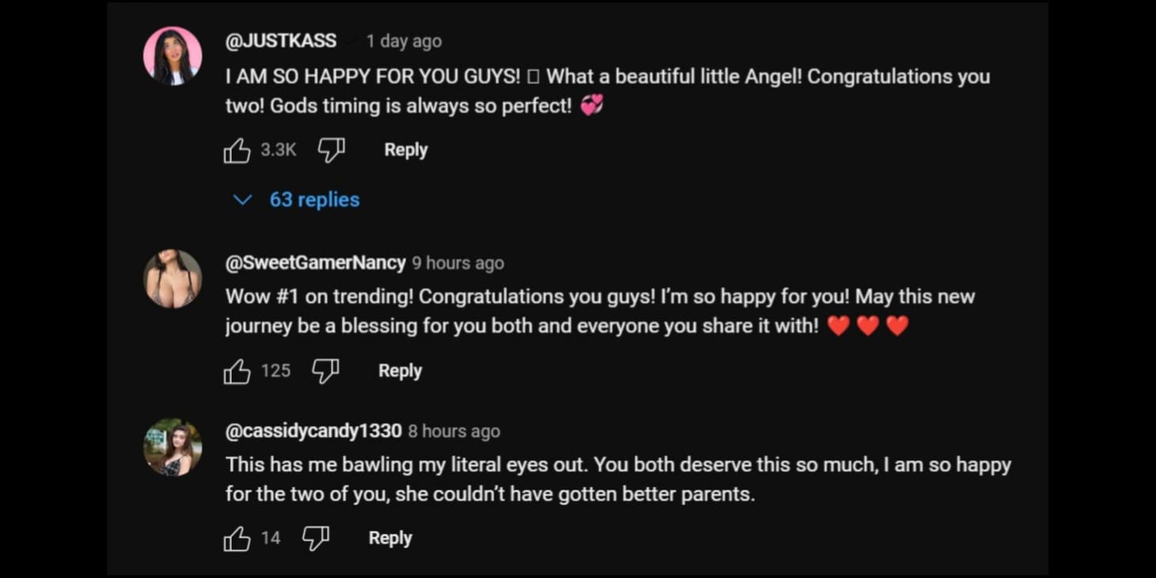Reply to @JUSTKASS's comment

405,149
